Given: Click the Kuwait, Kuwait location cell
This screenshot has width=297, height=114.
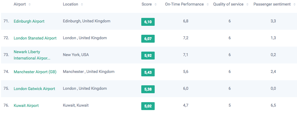Looking at the screenshot, I should click(x=76, y=105).
